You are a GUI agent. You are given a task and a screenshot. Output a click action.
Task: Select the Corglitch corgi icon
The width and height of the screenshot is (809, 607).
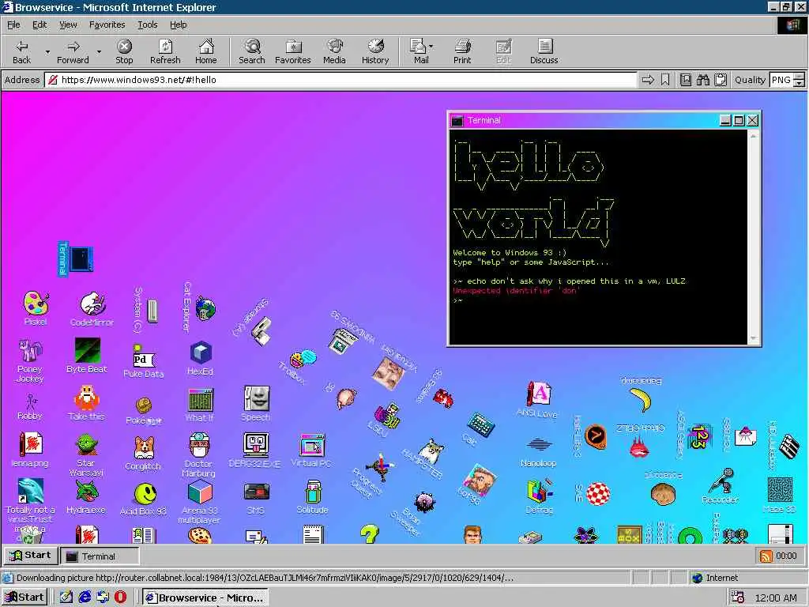[x=143, y=453]
